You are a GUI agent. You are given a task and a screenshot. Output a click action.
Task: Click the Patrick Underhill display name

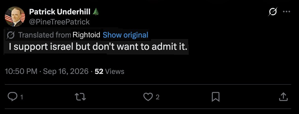(x=60, y=12)
